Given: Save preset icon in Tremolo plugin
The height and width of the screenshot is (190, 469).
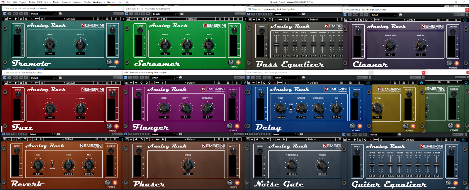Looking at the screenshot, I should pyautogui.click(x=98, y=19).
